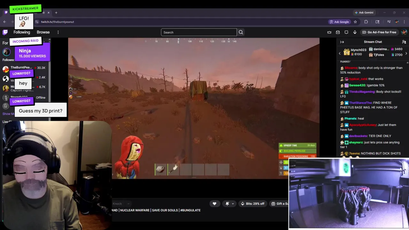Open the chat community users icon
409x230 pixels.
click(404, 42)
